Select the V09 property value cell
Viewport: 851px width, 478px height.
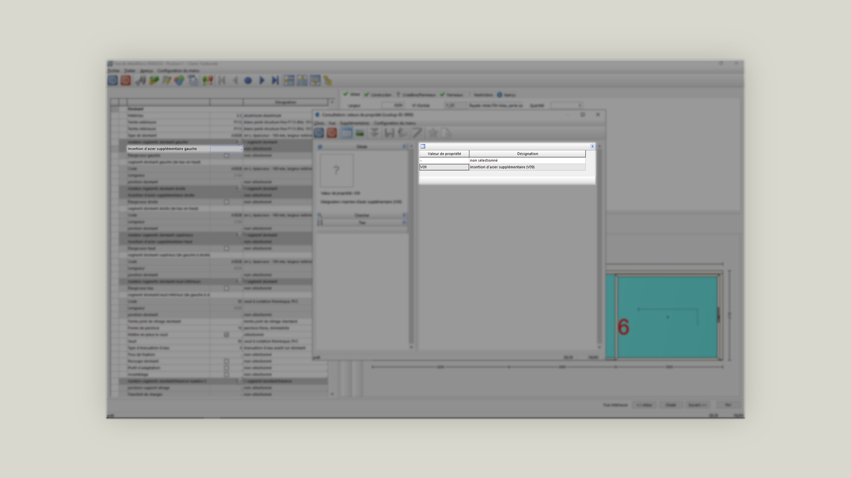pos(444,167)
